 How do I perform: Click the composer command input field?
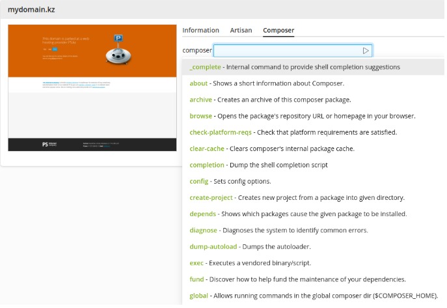coord(293,51)
